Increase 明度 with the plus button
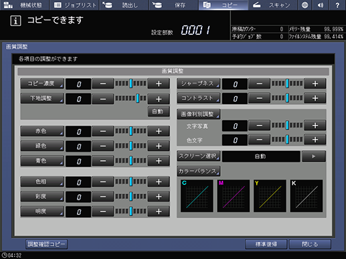Image resolution: width=346 pixels, height=259 pixels. [x=159, y=212]
